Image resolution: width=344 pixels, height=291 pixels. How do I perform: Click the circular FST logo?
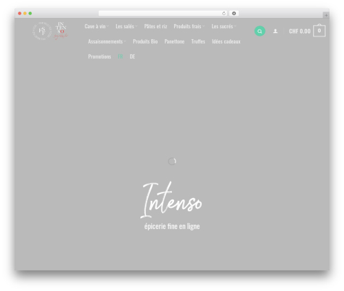(x=42, y=31)
